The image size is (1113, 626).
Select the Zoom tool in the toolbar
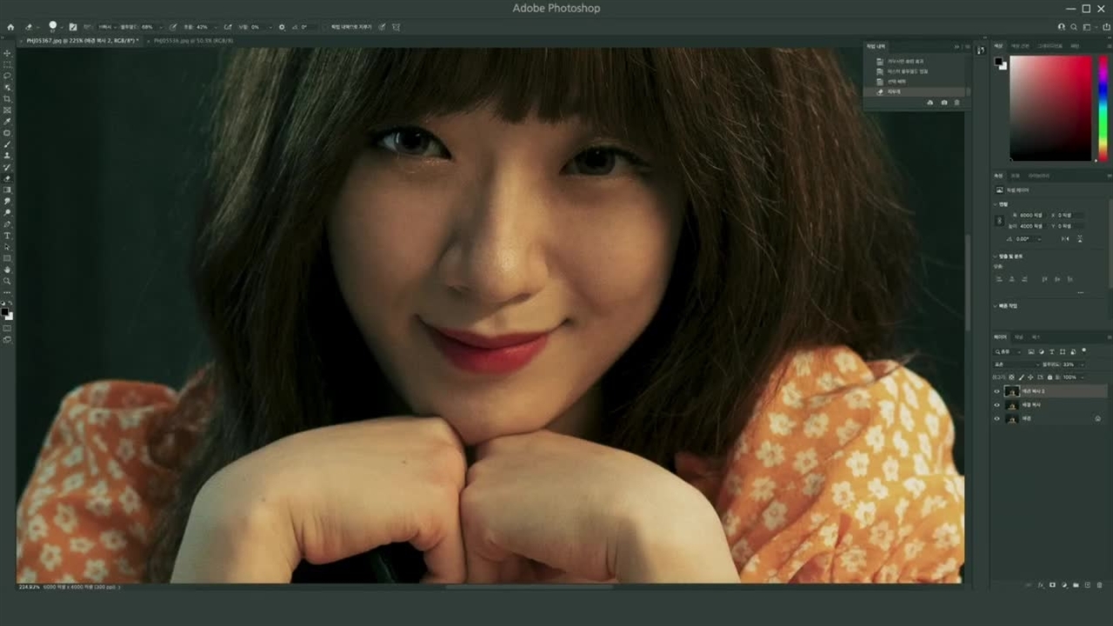pyautogui.click(x=8, y=281)
